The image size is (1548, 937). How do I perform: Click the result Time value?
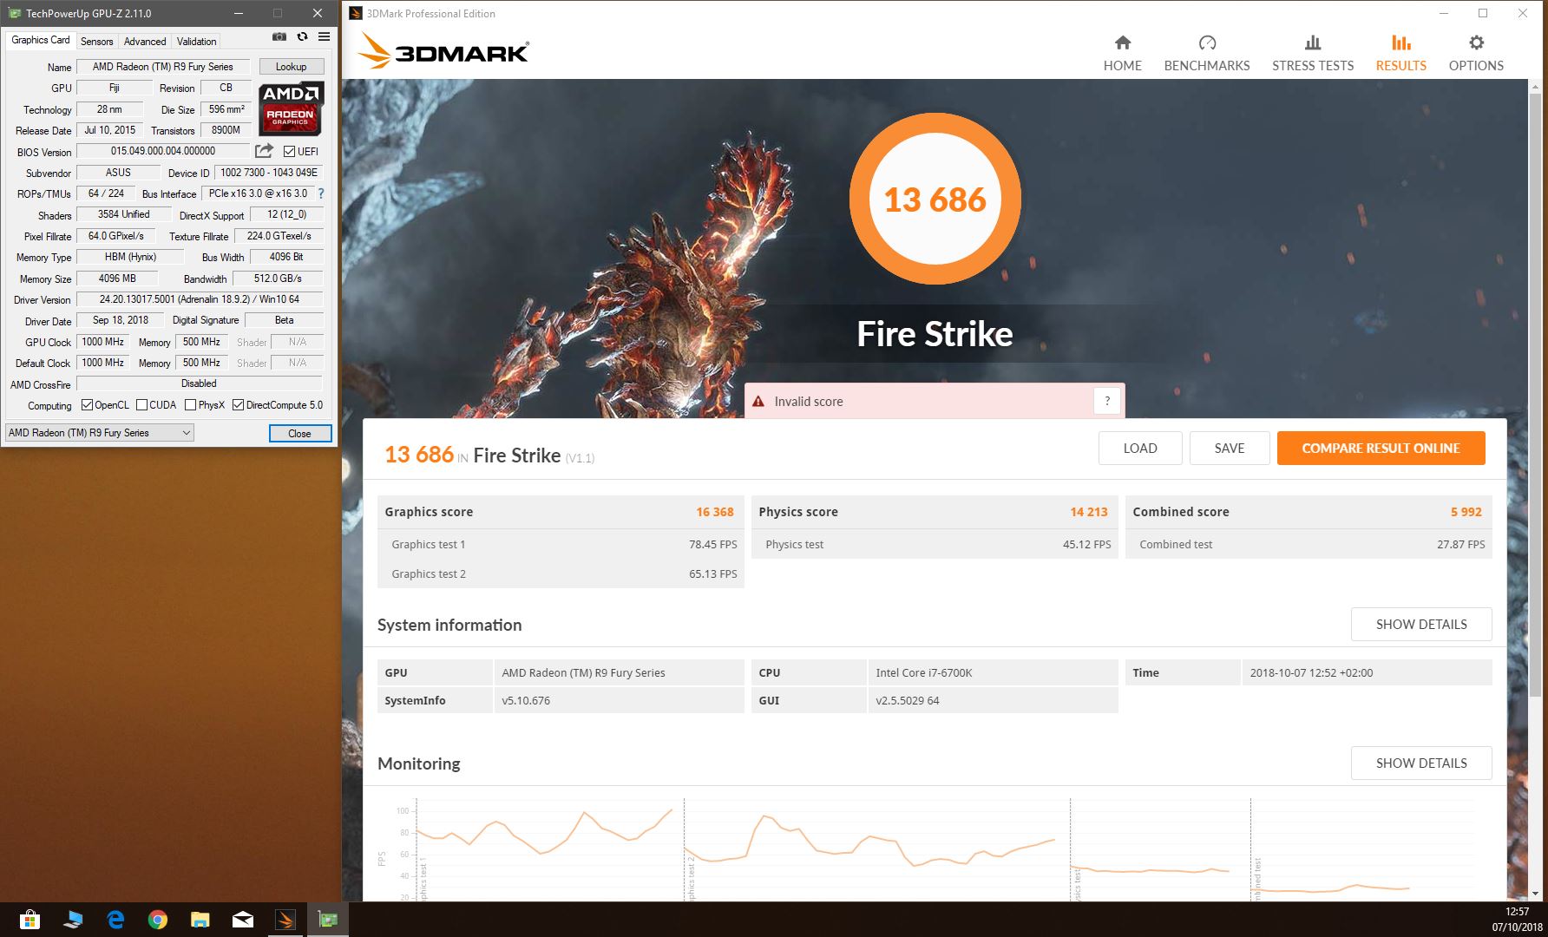pyautogui.click(x=1311, y=672)
